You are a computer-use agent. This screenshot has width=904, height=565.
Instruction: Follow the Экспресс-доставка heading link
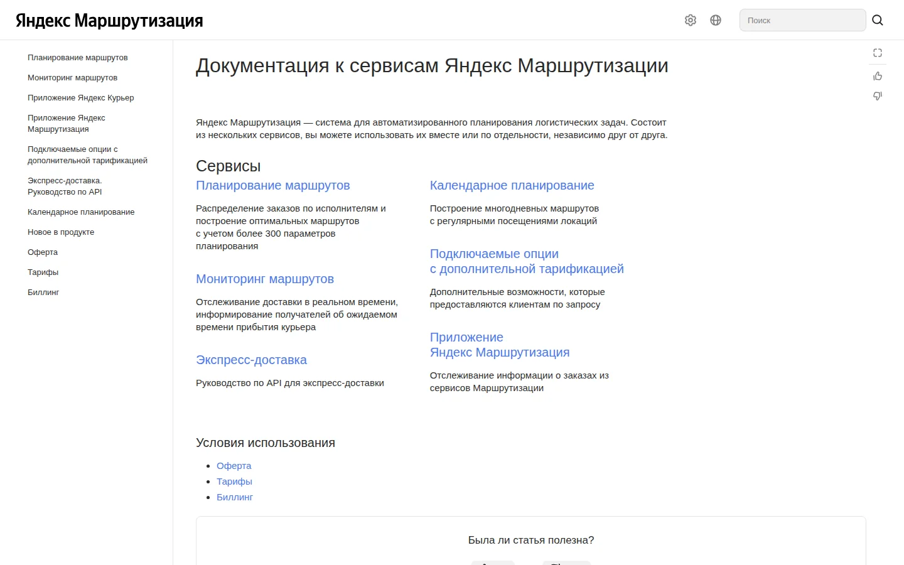251,360
